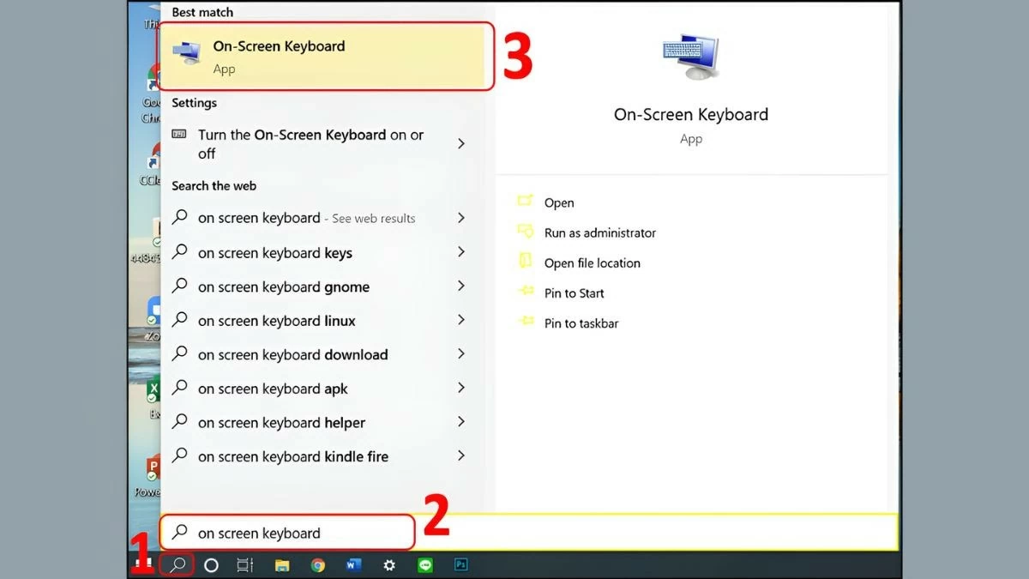1029x579 pixels.
Task: Open the LINE app from the taskbar
Action: coord(424,565)
